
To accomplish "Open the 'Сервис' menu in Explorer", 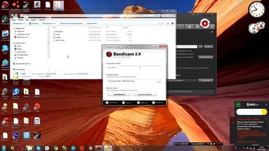I will tap(34, 20).
